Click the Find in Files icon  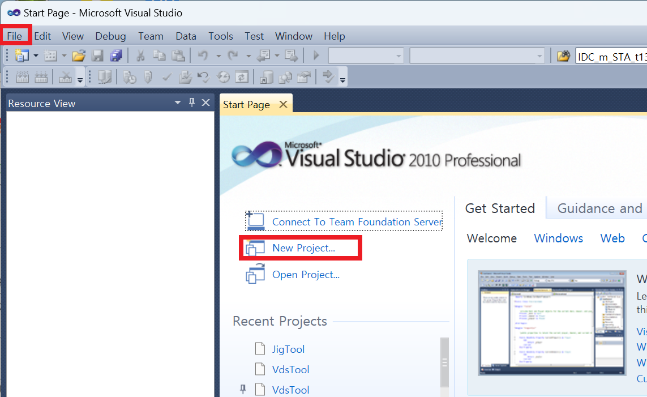coord(563,56)
